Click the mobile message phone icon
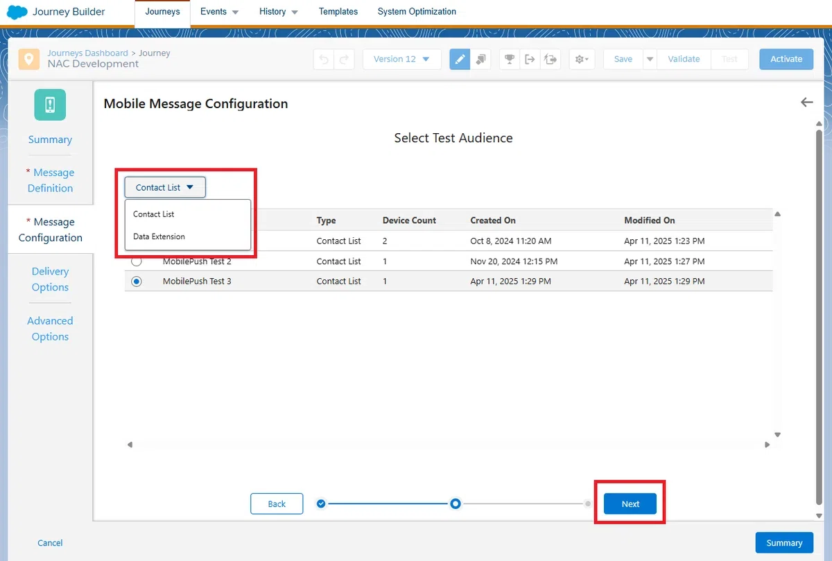The image size is (832, 561). click(x=50, y=105)
